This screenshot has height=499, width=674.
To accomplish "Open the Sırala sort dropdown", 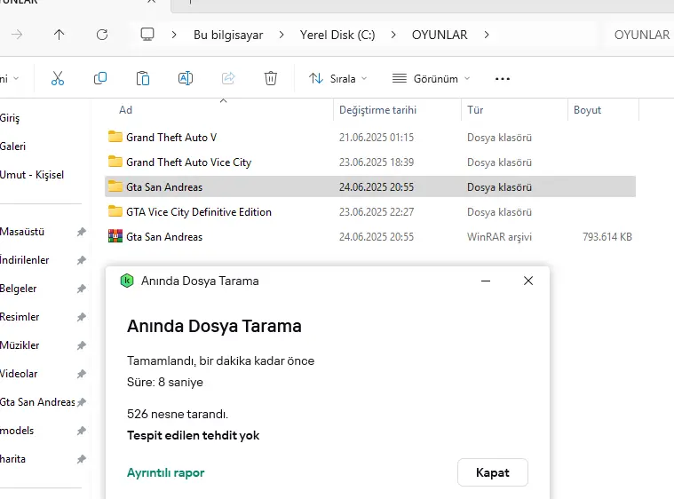I will coord(337,79).
